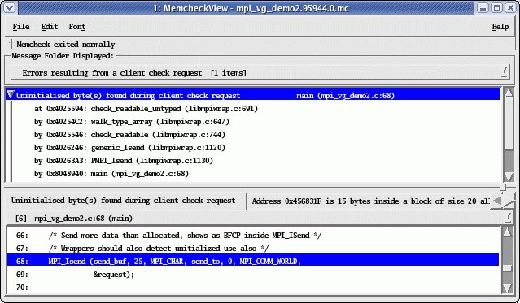Viewport: 520px width, 303px height.
Task: Open the File menu
Action: [21, 27]
